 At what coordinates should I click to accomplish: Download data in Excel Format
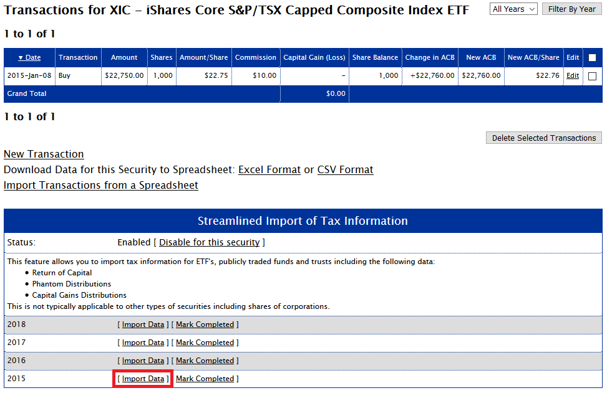point(270,169)
